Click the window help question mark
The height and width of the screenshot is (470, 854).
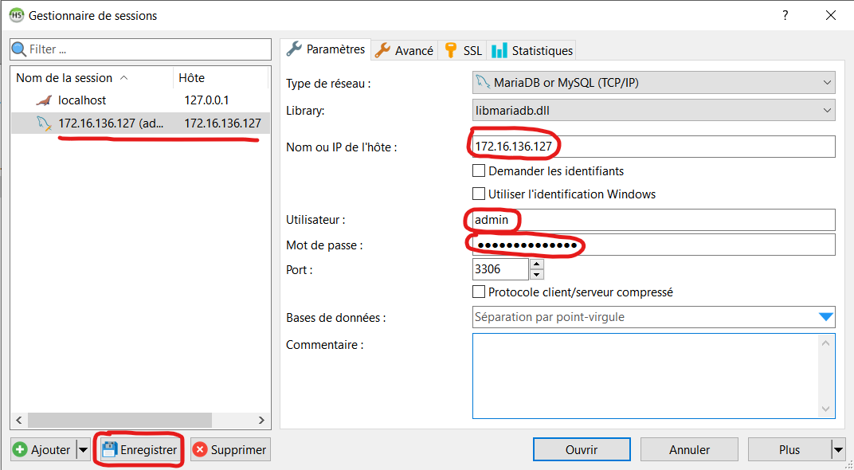point(785,15)
